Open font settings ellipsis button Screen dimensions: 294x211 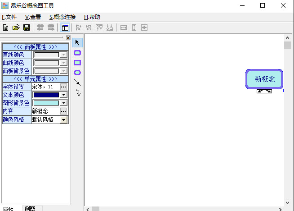[x=63, y=87]
